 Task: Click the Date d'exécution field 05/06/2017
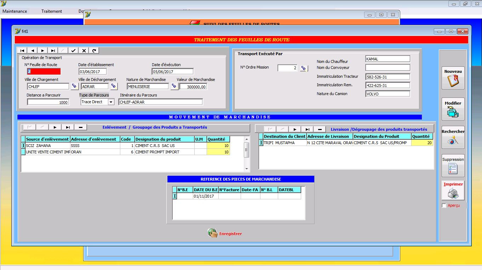tap(172, 72)
